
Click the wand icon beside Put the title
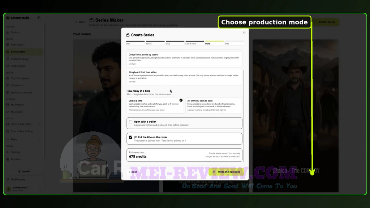coord(135,137)
